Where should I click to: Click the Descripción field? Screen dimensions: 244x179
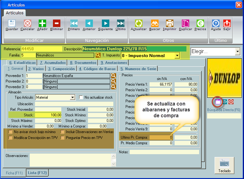pos(134,49)
